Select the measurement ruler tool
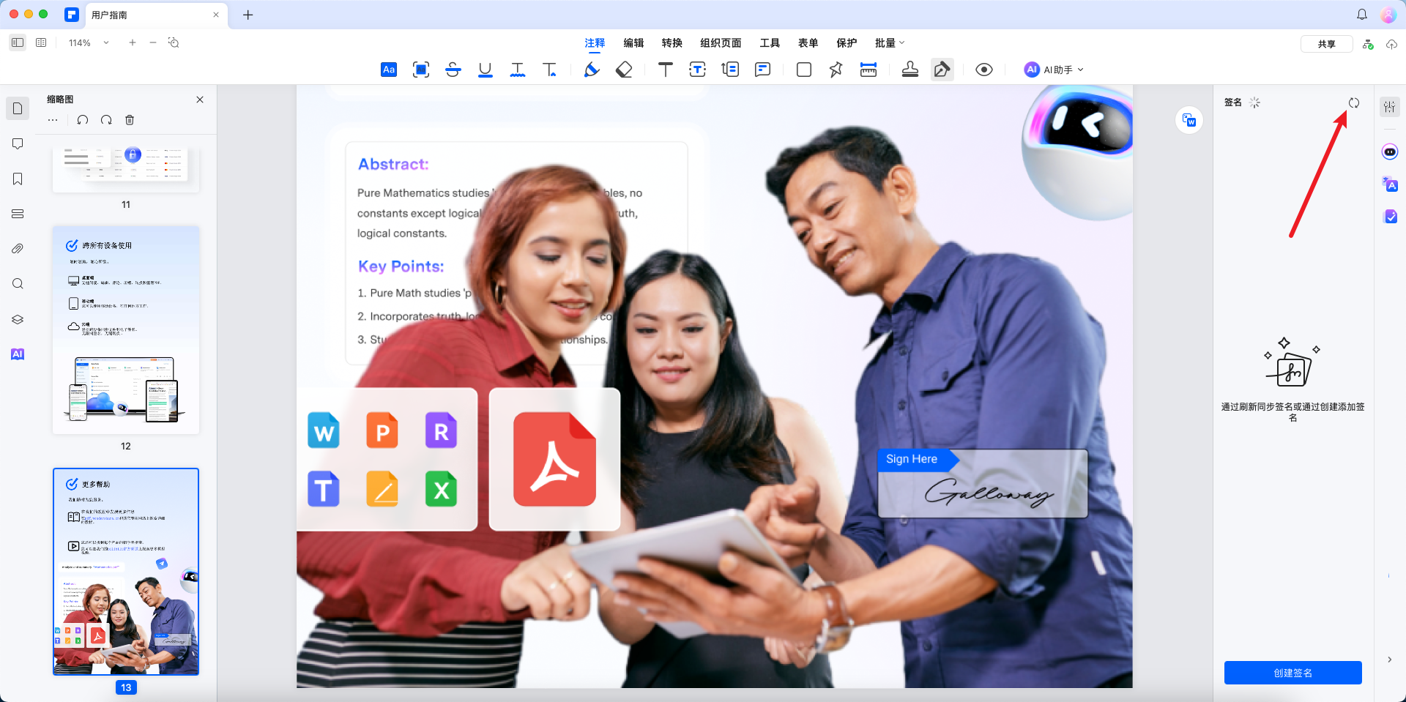 (868, 70)
